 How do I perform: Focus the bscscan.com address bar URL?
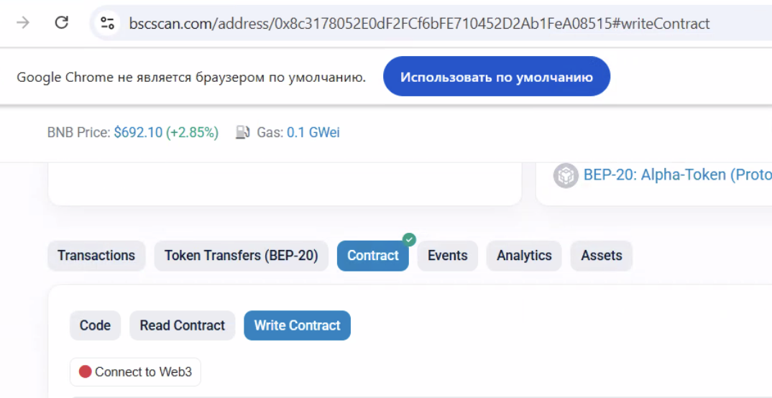(x=419, y=23)
